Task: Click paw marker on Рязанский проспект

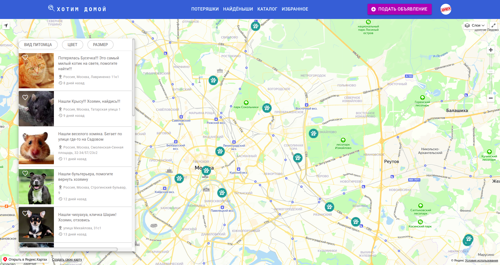Action: point(356,222)
